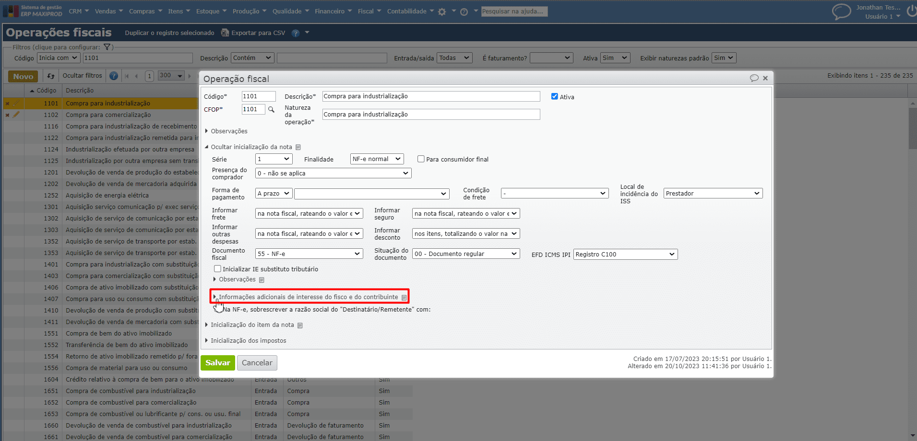Viewport: 917px width, 441px height.
Task: Open the Documento fiscal dropdown
Action: 309,254
